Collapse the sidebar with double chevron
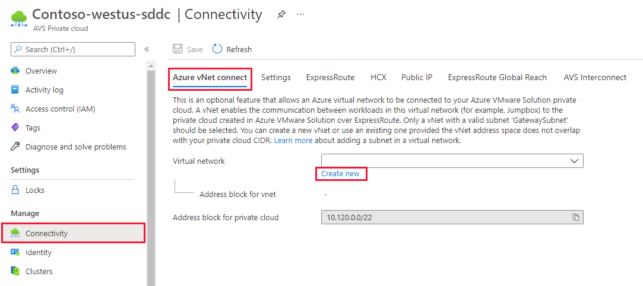Image resolution: width=643 pixels, height=286 pixels. (147, 49)
